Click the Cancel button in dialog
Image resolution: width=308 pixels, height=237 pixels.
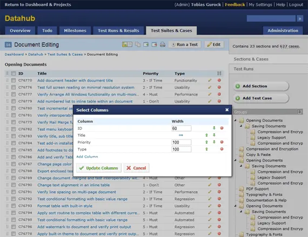(x=136, y=168)
